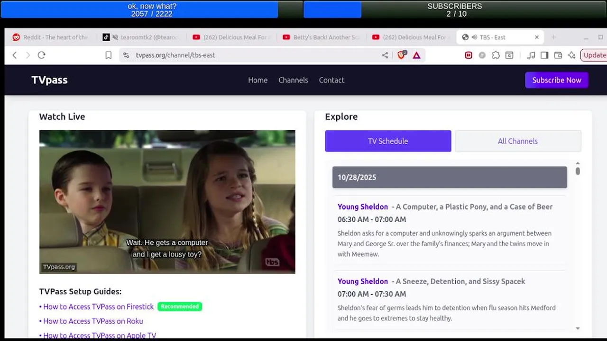
Task: Open How to Access TVPass on Roku
Action: pyautogui.click(x=93, y=321)
